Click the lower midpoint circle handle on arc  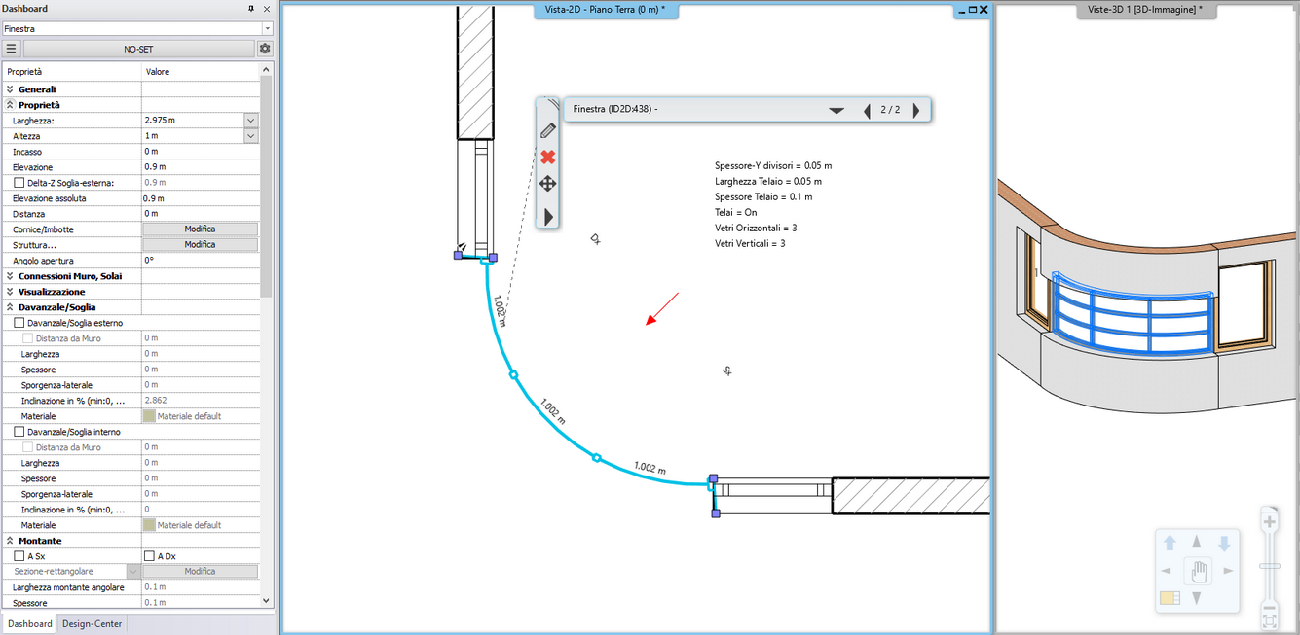coord(597,457)
